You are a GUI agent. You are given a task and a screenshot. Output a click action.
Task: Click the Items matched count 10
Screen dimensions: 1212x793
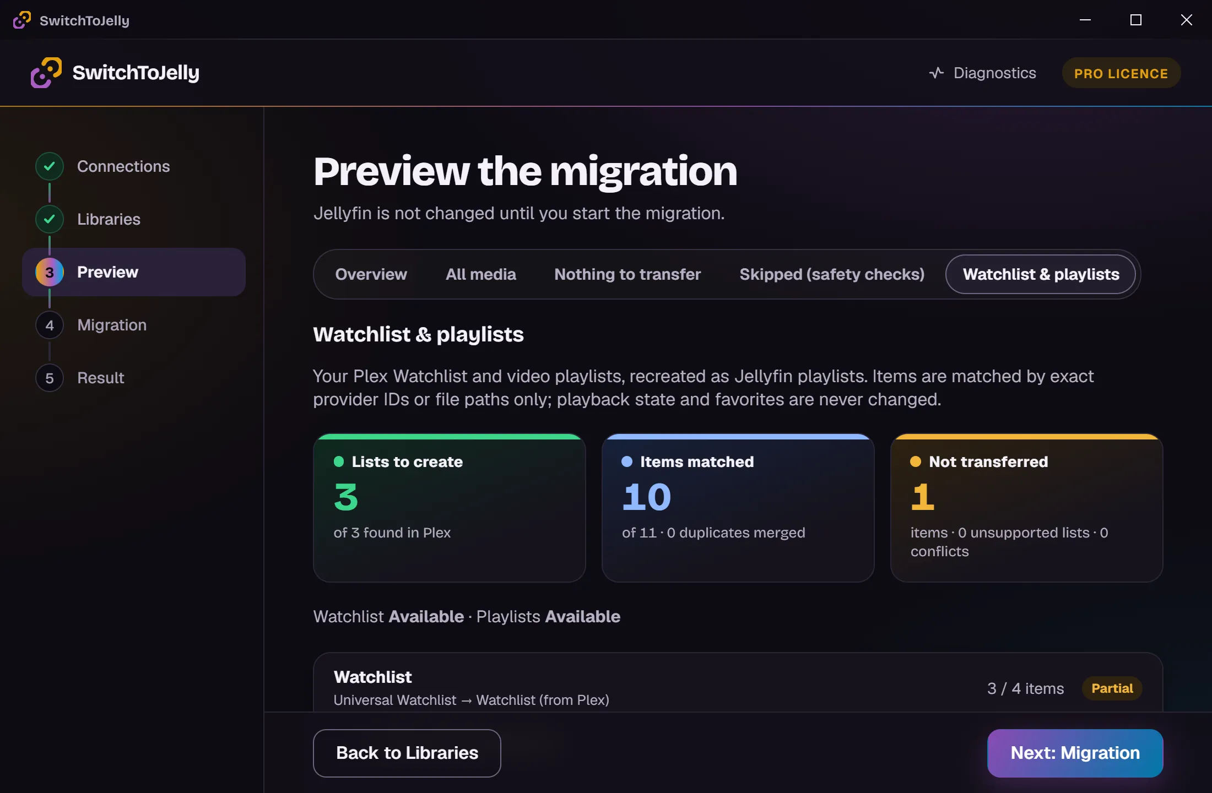(647, 497)
